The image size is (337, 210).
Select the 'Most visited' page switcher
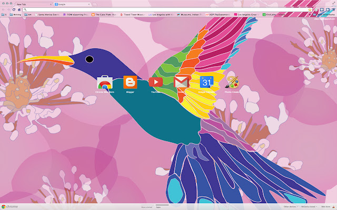[x=146, y=207]
